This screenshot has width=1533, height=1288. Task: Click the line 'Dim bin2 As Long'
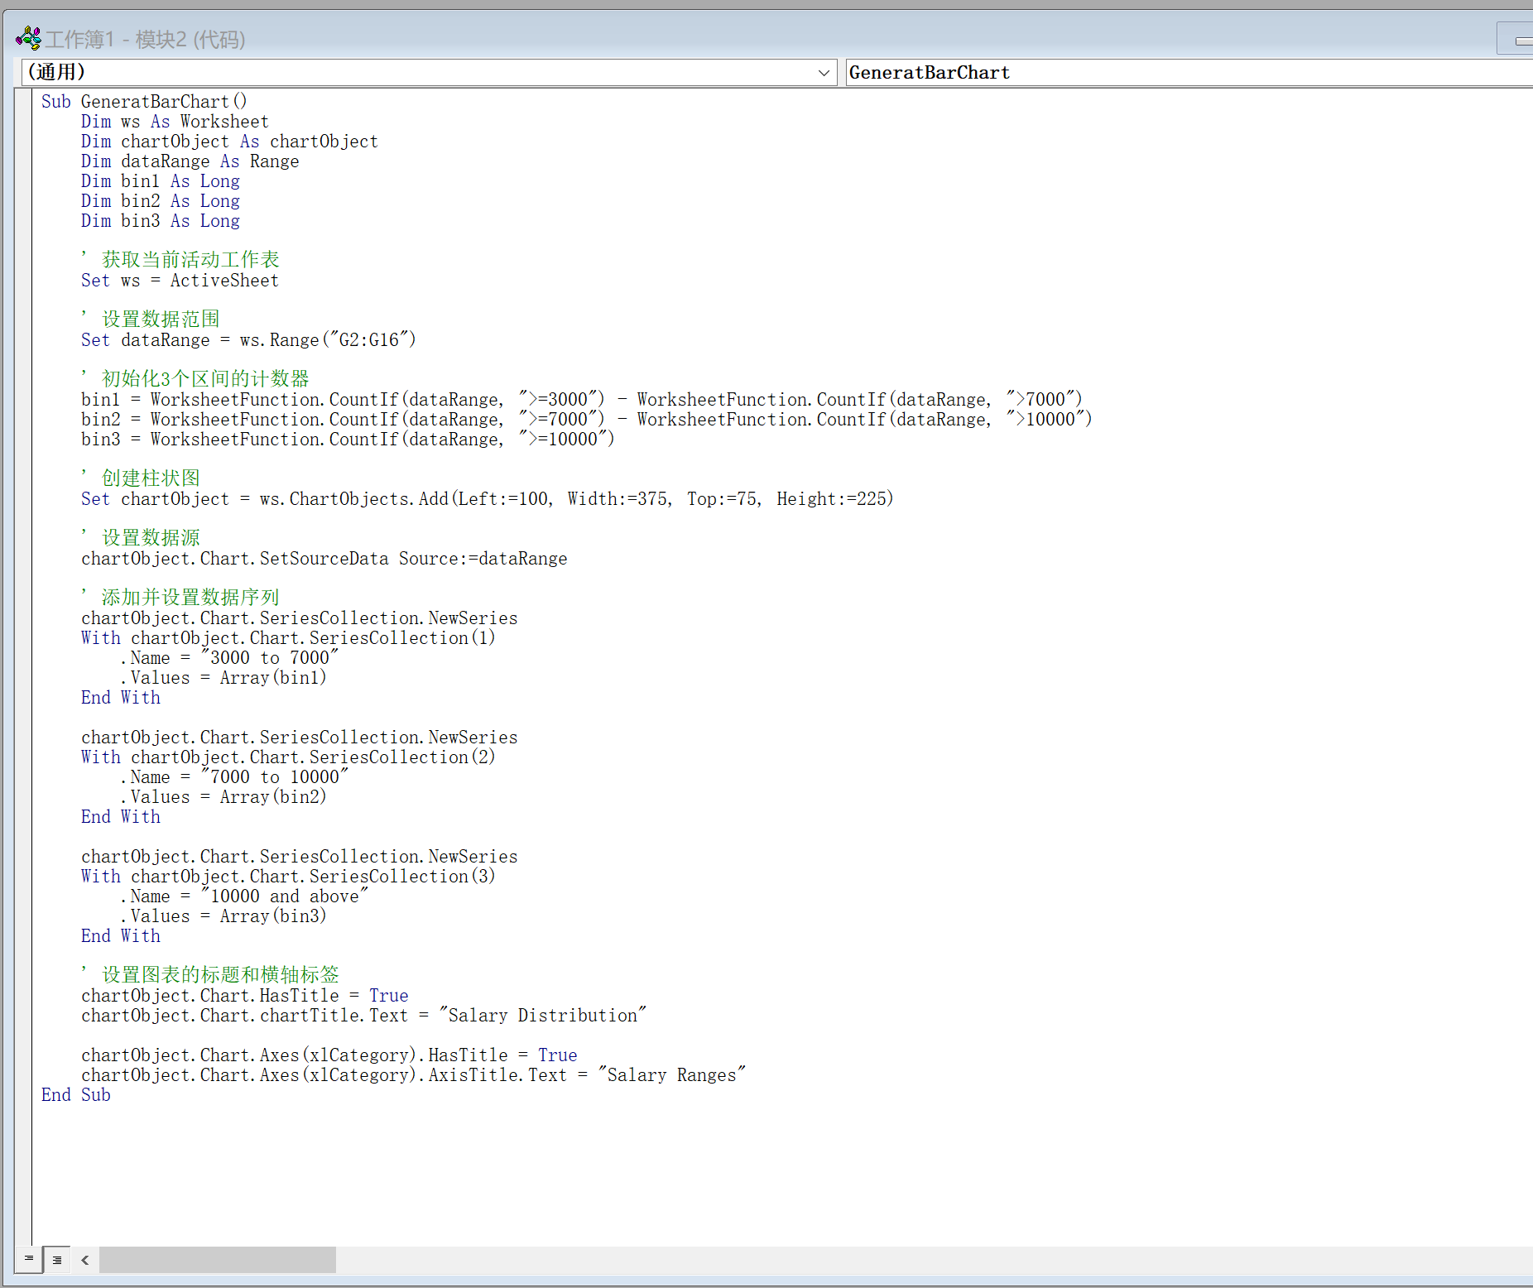click(161, 201)
